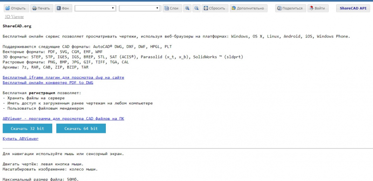Click Скачать 32 bit download button
Screen dimensions: 373x181
coord(28,128)
